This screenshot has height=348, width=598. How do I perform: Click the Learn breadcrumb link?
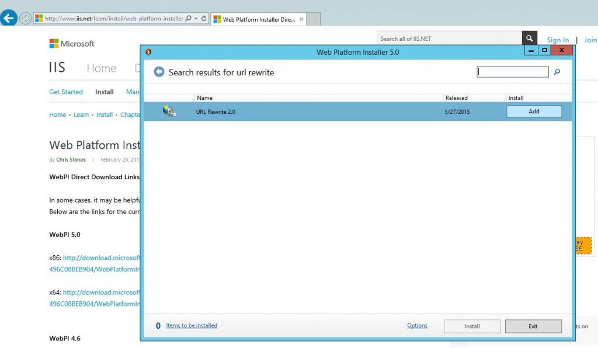pyautogui.click(x=81, y=114)
